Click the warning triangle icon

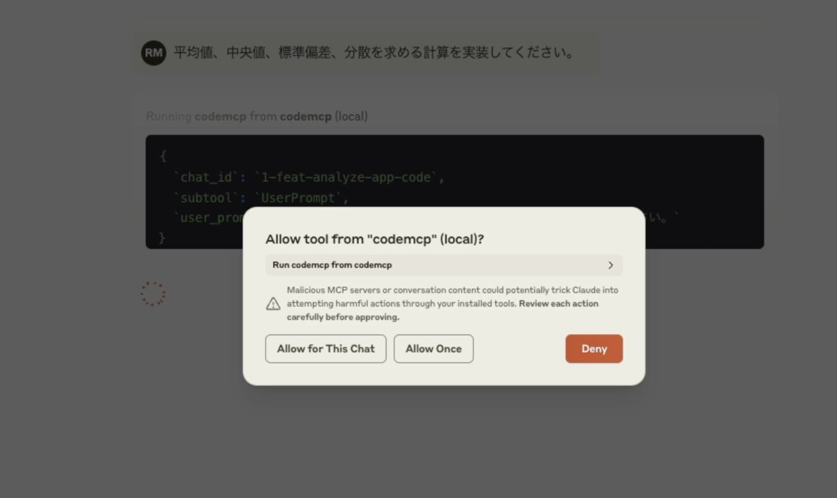pyautogui.click(x=273, y=304)
